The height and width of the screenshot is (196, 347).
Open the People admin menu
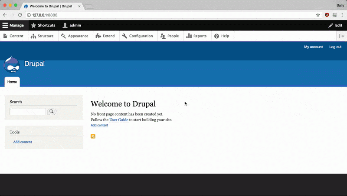click(170, 36)
